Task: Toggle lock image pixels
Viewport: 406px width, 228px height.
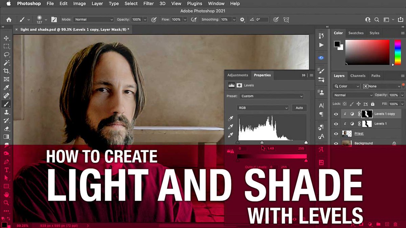Action: [352, 104]
